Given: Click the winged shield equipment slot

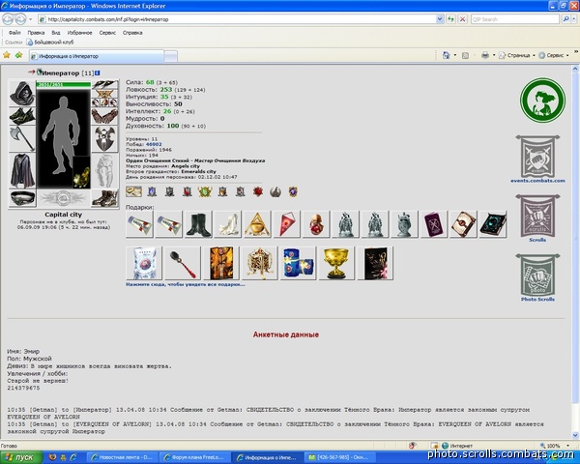Looking at the screenshot, I should [x=104, y=139].
